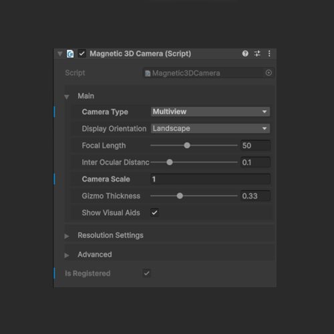
Task: Open component help reference icon
Action: tap(245, 53)
